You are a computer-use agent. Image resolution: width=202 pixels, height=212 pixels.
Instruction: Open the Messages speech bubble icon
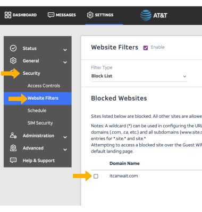[51, 15]
